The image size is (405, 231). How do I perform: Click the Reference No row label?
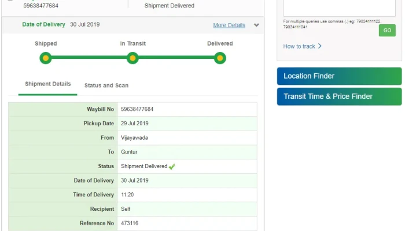[97, 223]
